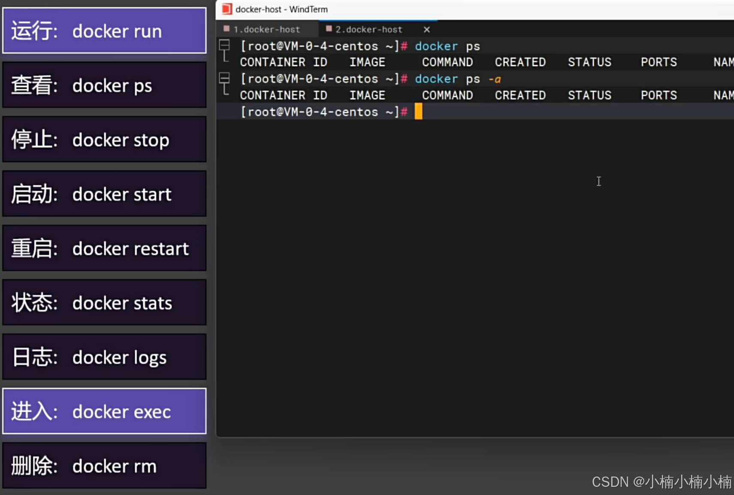Click the WindTerm icon in the title bar
The height and width of the screenshot is (495, 734).
point(227,9)
